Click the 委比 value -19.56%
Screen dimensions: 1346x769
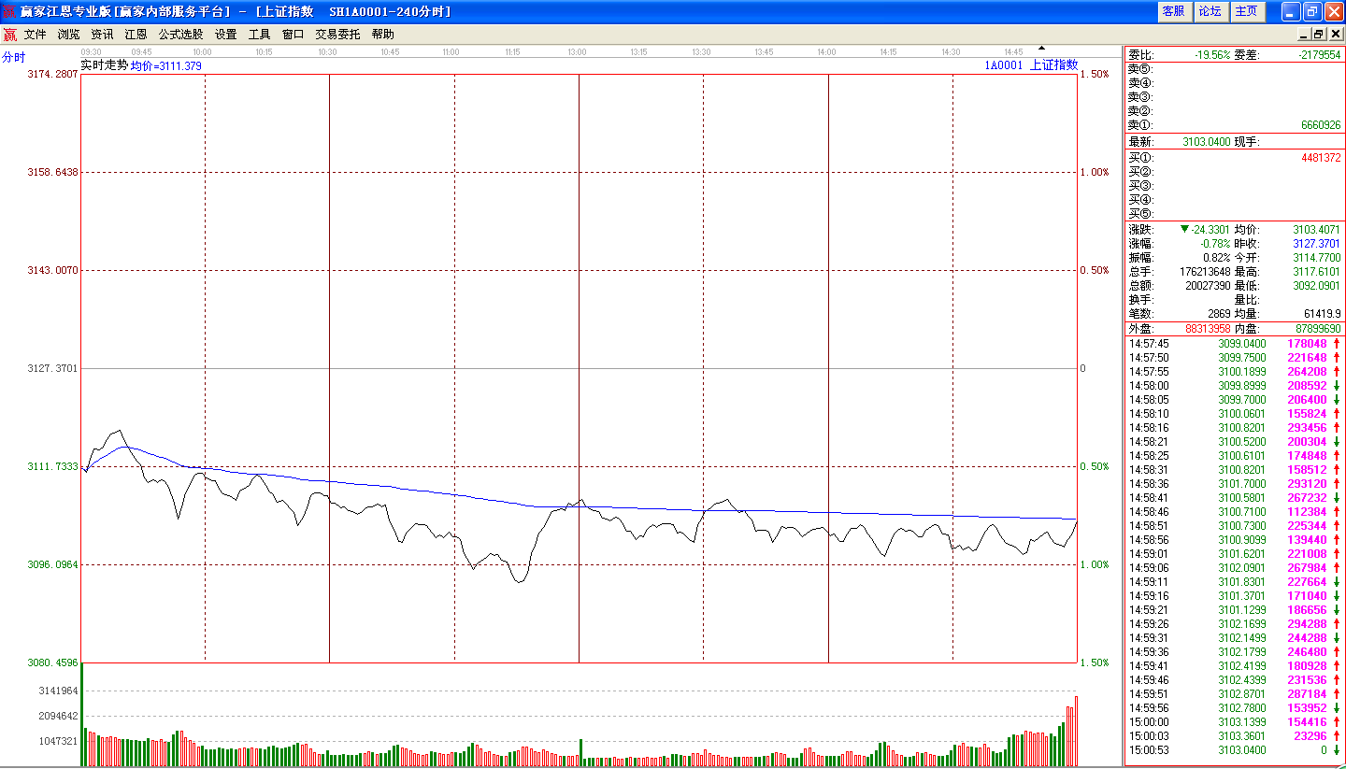[1212, 55]
